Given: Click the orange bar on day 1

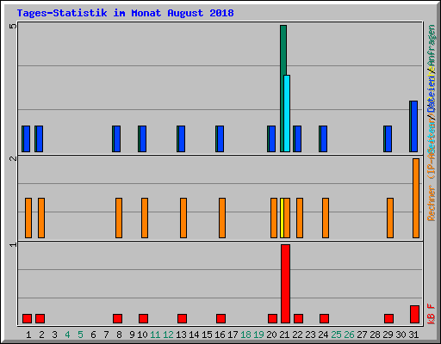Looking at the screenshot, I should tap(28, 218).
